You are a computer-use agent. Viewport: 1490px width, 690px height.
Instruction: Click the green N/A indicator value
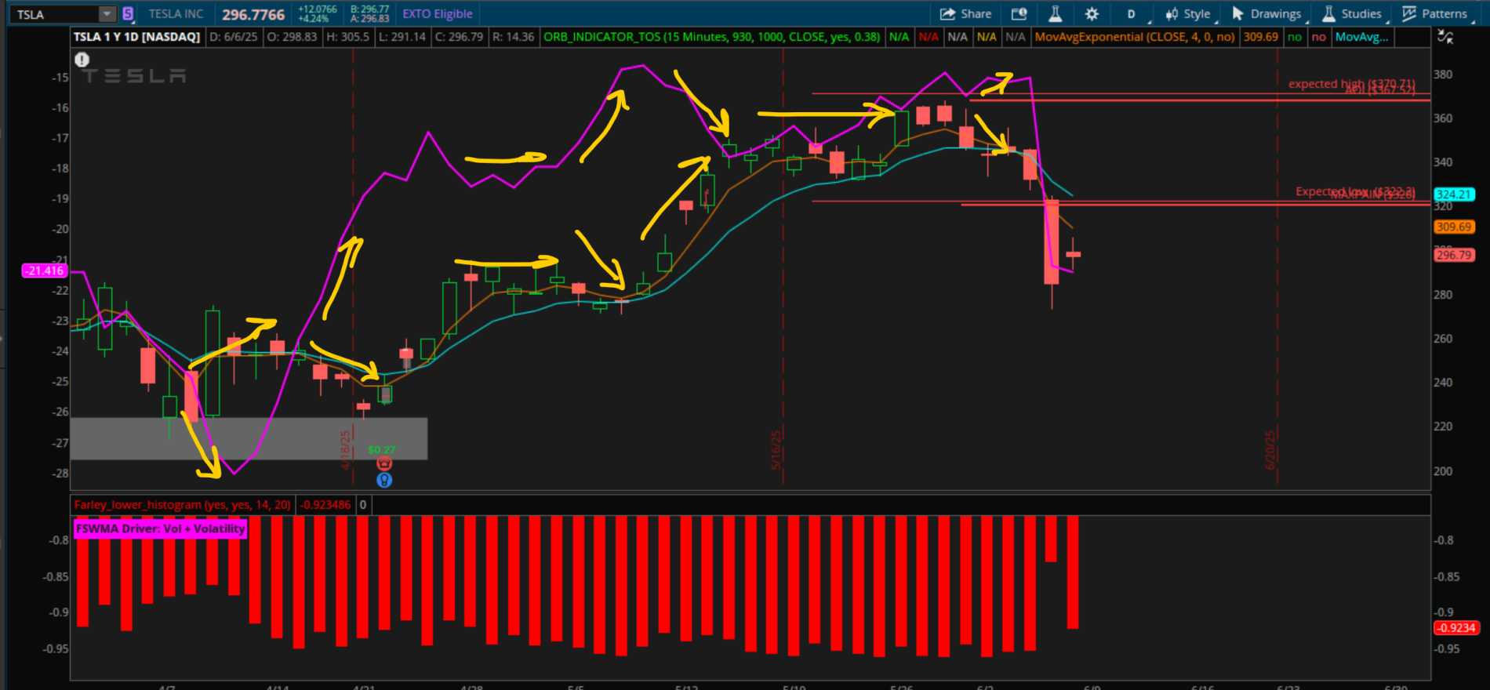pyautogui.click(x=899, y=37)
